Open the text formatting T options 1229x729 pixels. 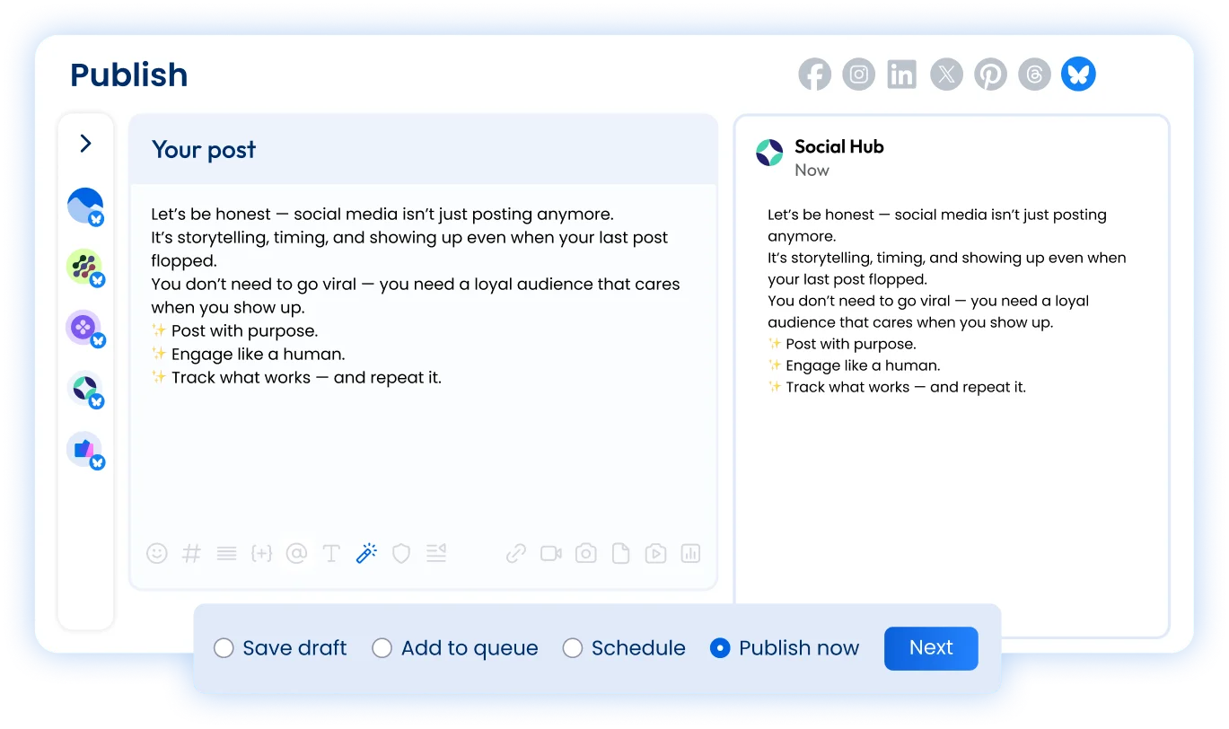331,553
